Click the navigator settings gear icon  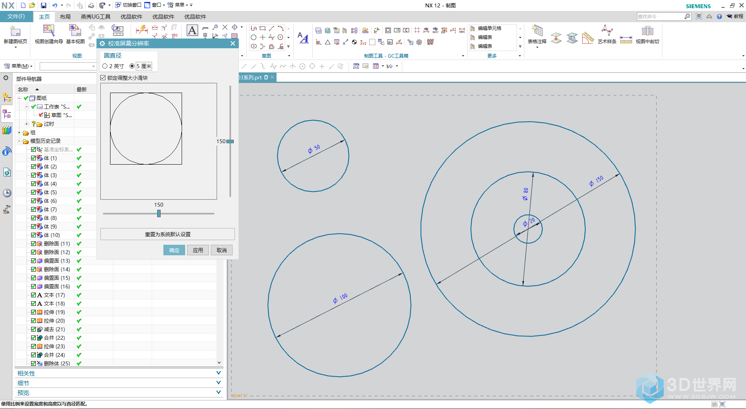point(6,78)
